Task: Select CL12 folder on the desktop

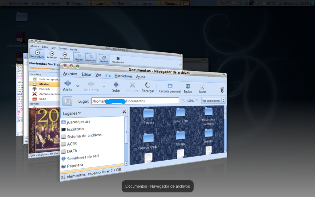Action: coord(22,20)
